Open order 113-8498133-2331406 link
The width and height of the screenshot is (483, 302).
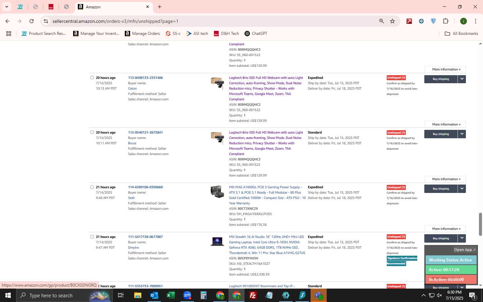(145, 78)
